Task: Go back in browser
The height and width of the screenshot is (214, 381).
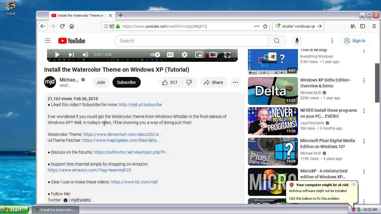Action: tap(43, 26)
